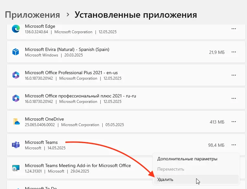Image resolution: width=247 pixels, height=189 pixels.
Task: Click the Microsoft Elvira voice package icon
Action: click(x=16, y=52)
